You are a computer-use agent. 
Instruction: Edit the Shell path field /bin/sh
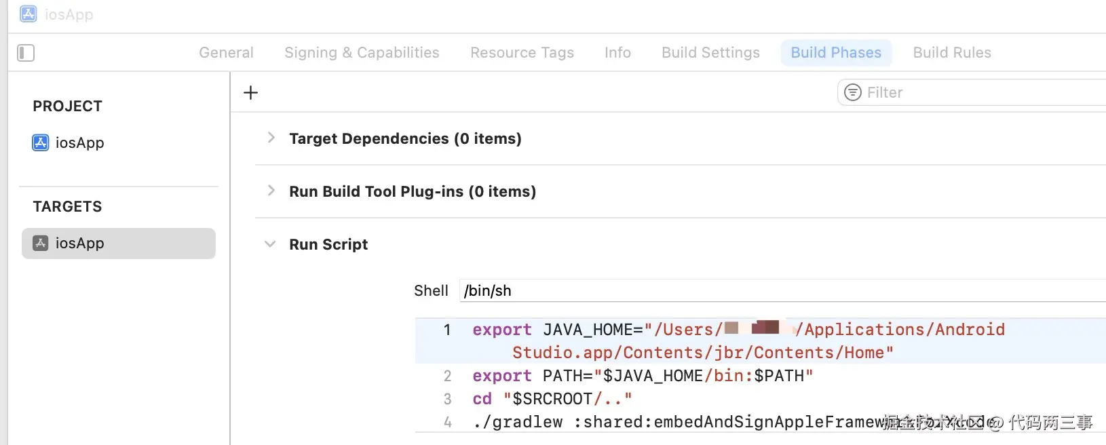pos(782,290)
